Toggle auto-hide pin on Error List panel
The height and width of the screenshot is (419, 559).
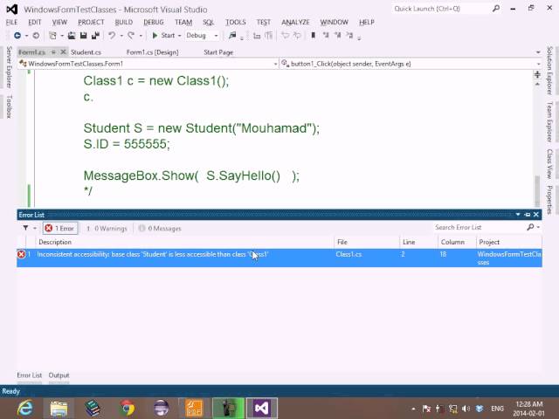pyautogui.click(x=528, y=215)
